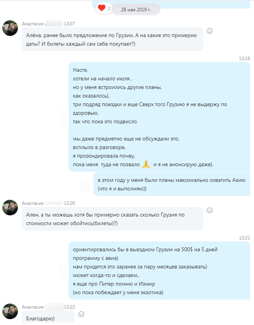Open Анастасия's avatar at 13:20 message
Image resolution: width=254 pixels, height=325 pixels.
click(10, 208)
